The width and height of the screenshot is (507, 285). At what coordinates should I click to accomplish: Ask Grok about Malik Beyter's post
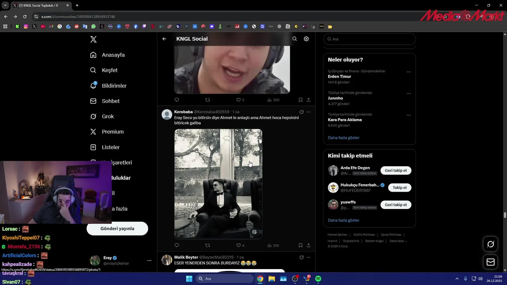(x=301, y=257)
